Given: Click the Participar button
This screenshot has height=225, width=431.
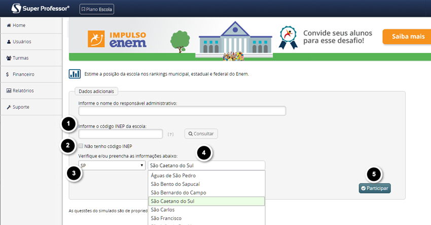Looking at the screenshot, I should coord(375,188).
